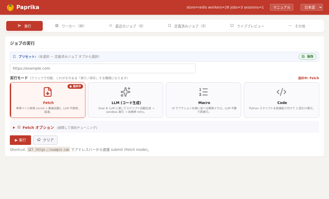Click the GET /https://example.com shortcut code
This screenshot has width=329, height=199.
point(49,150)
